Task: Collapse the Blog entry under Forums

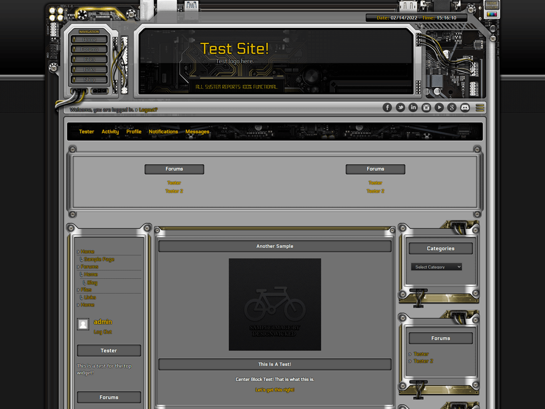Action: [92, 282]
